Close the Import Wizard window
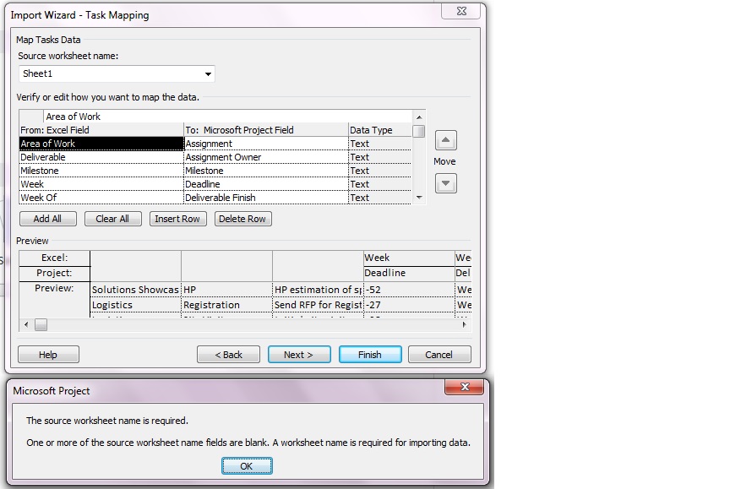Image resolution: width=730 pixels, height=489 pixels. [461, 11]
